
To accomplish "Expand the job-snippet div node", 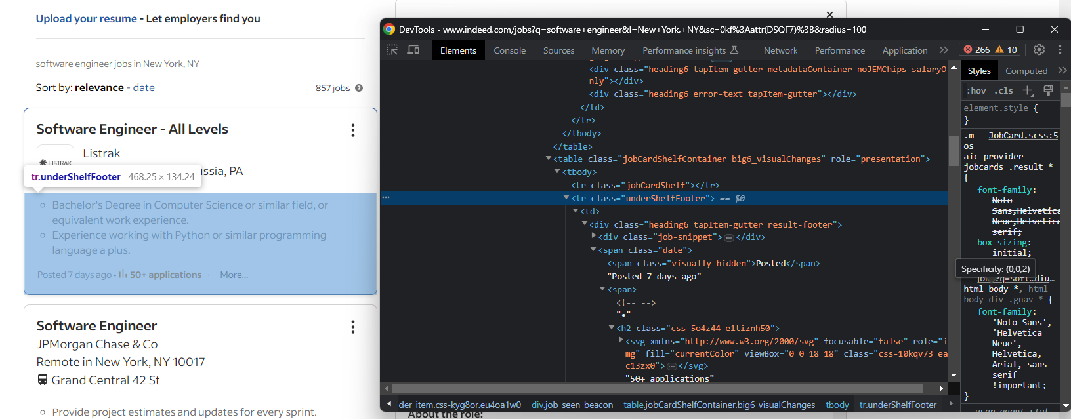I will pos(593,237).
